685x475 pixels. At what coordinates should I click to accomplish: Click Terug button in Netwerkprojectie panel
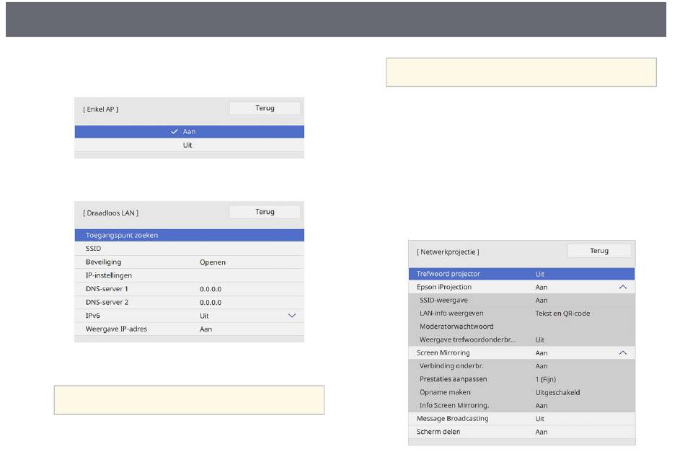pyautogui.click(x=599, y=251)
